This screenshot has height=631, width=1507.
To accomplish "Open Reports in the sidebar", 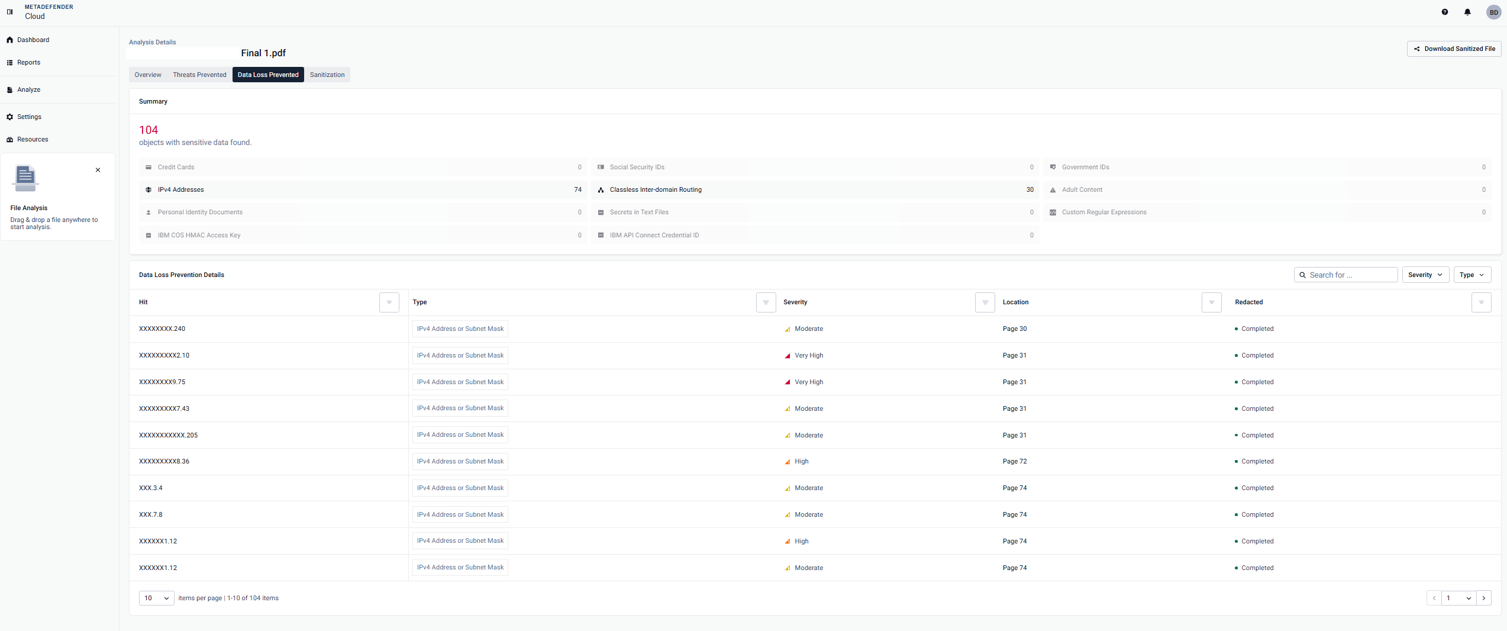I will (28, 62).
